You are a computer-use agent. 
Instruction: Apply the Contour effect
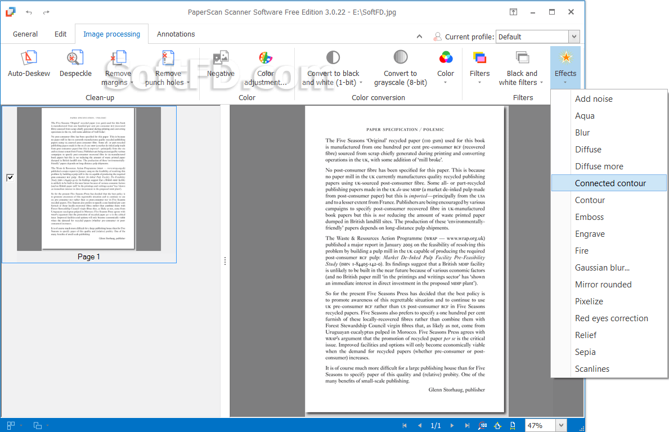[609, 200]
